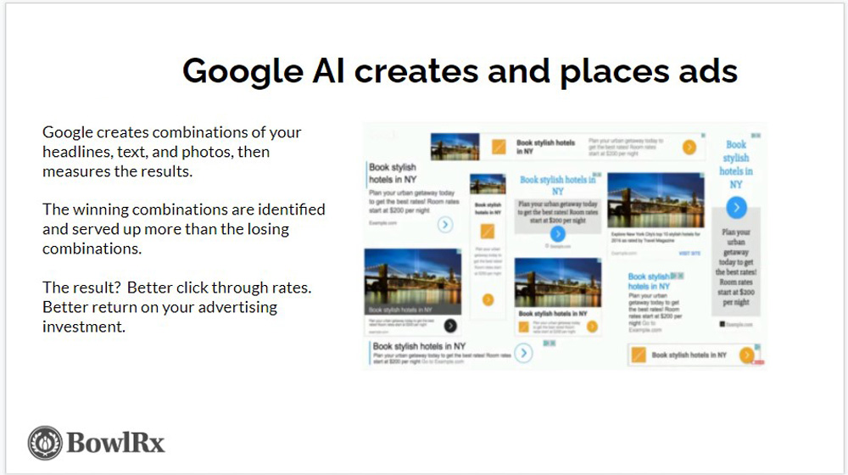Click the outlined arrow circle in top-left text ad
The image size is (848, 475).
445,224
